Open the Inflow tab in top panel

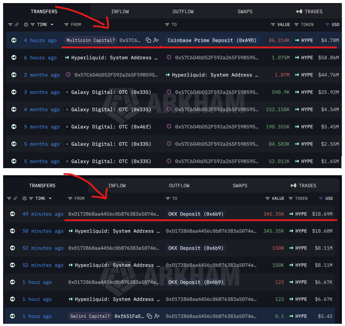coord(120,12)
